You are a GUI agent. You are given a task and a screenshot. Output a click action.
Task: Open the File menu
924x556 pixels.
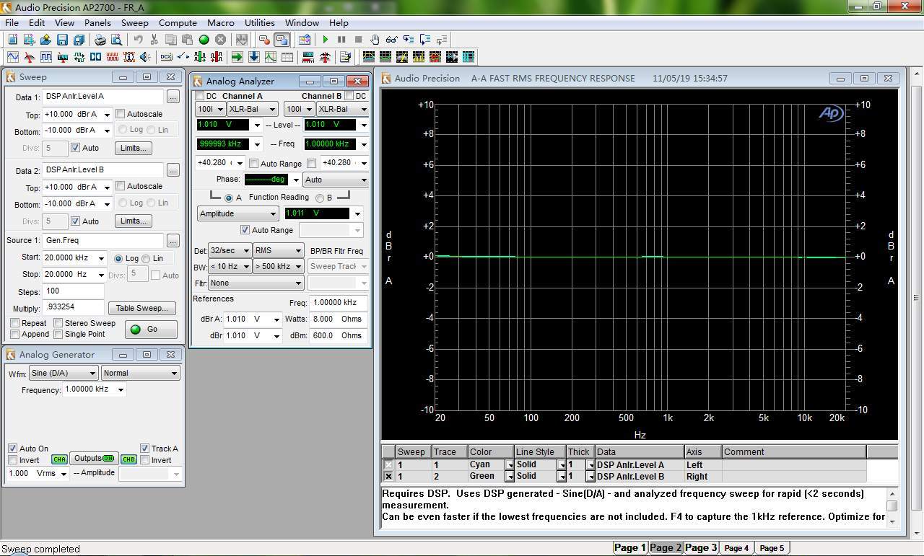click(x=12, y=23)
